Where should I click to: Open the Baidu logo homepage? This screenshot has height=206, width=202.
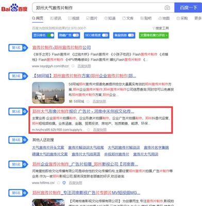[14, 8]
